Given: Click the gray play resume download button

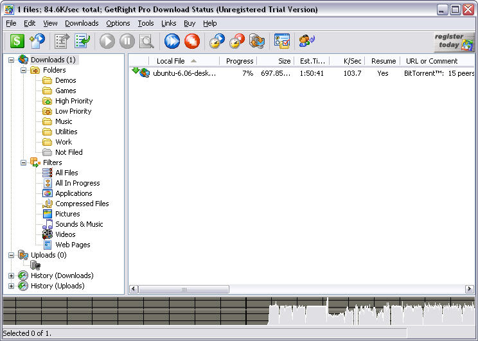Looking at the screenshot, I should point(107,41).
